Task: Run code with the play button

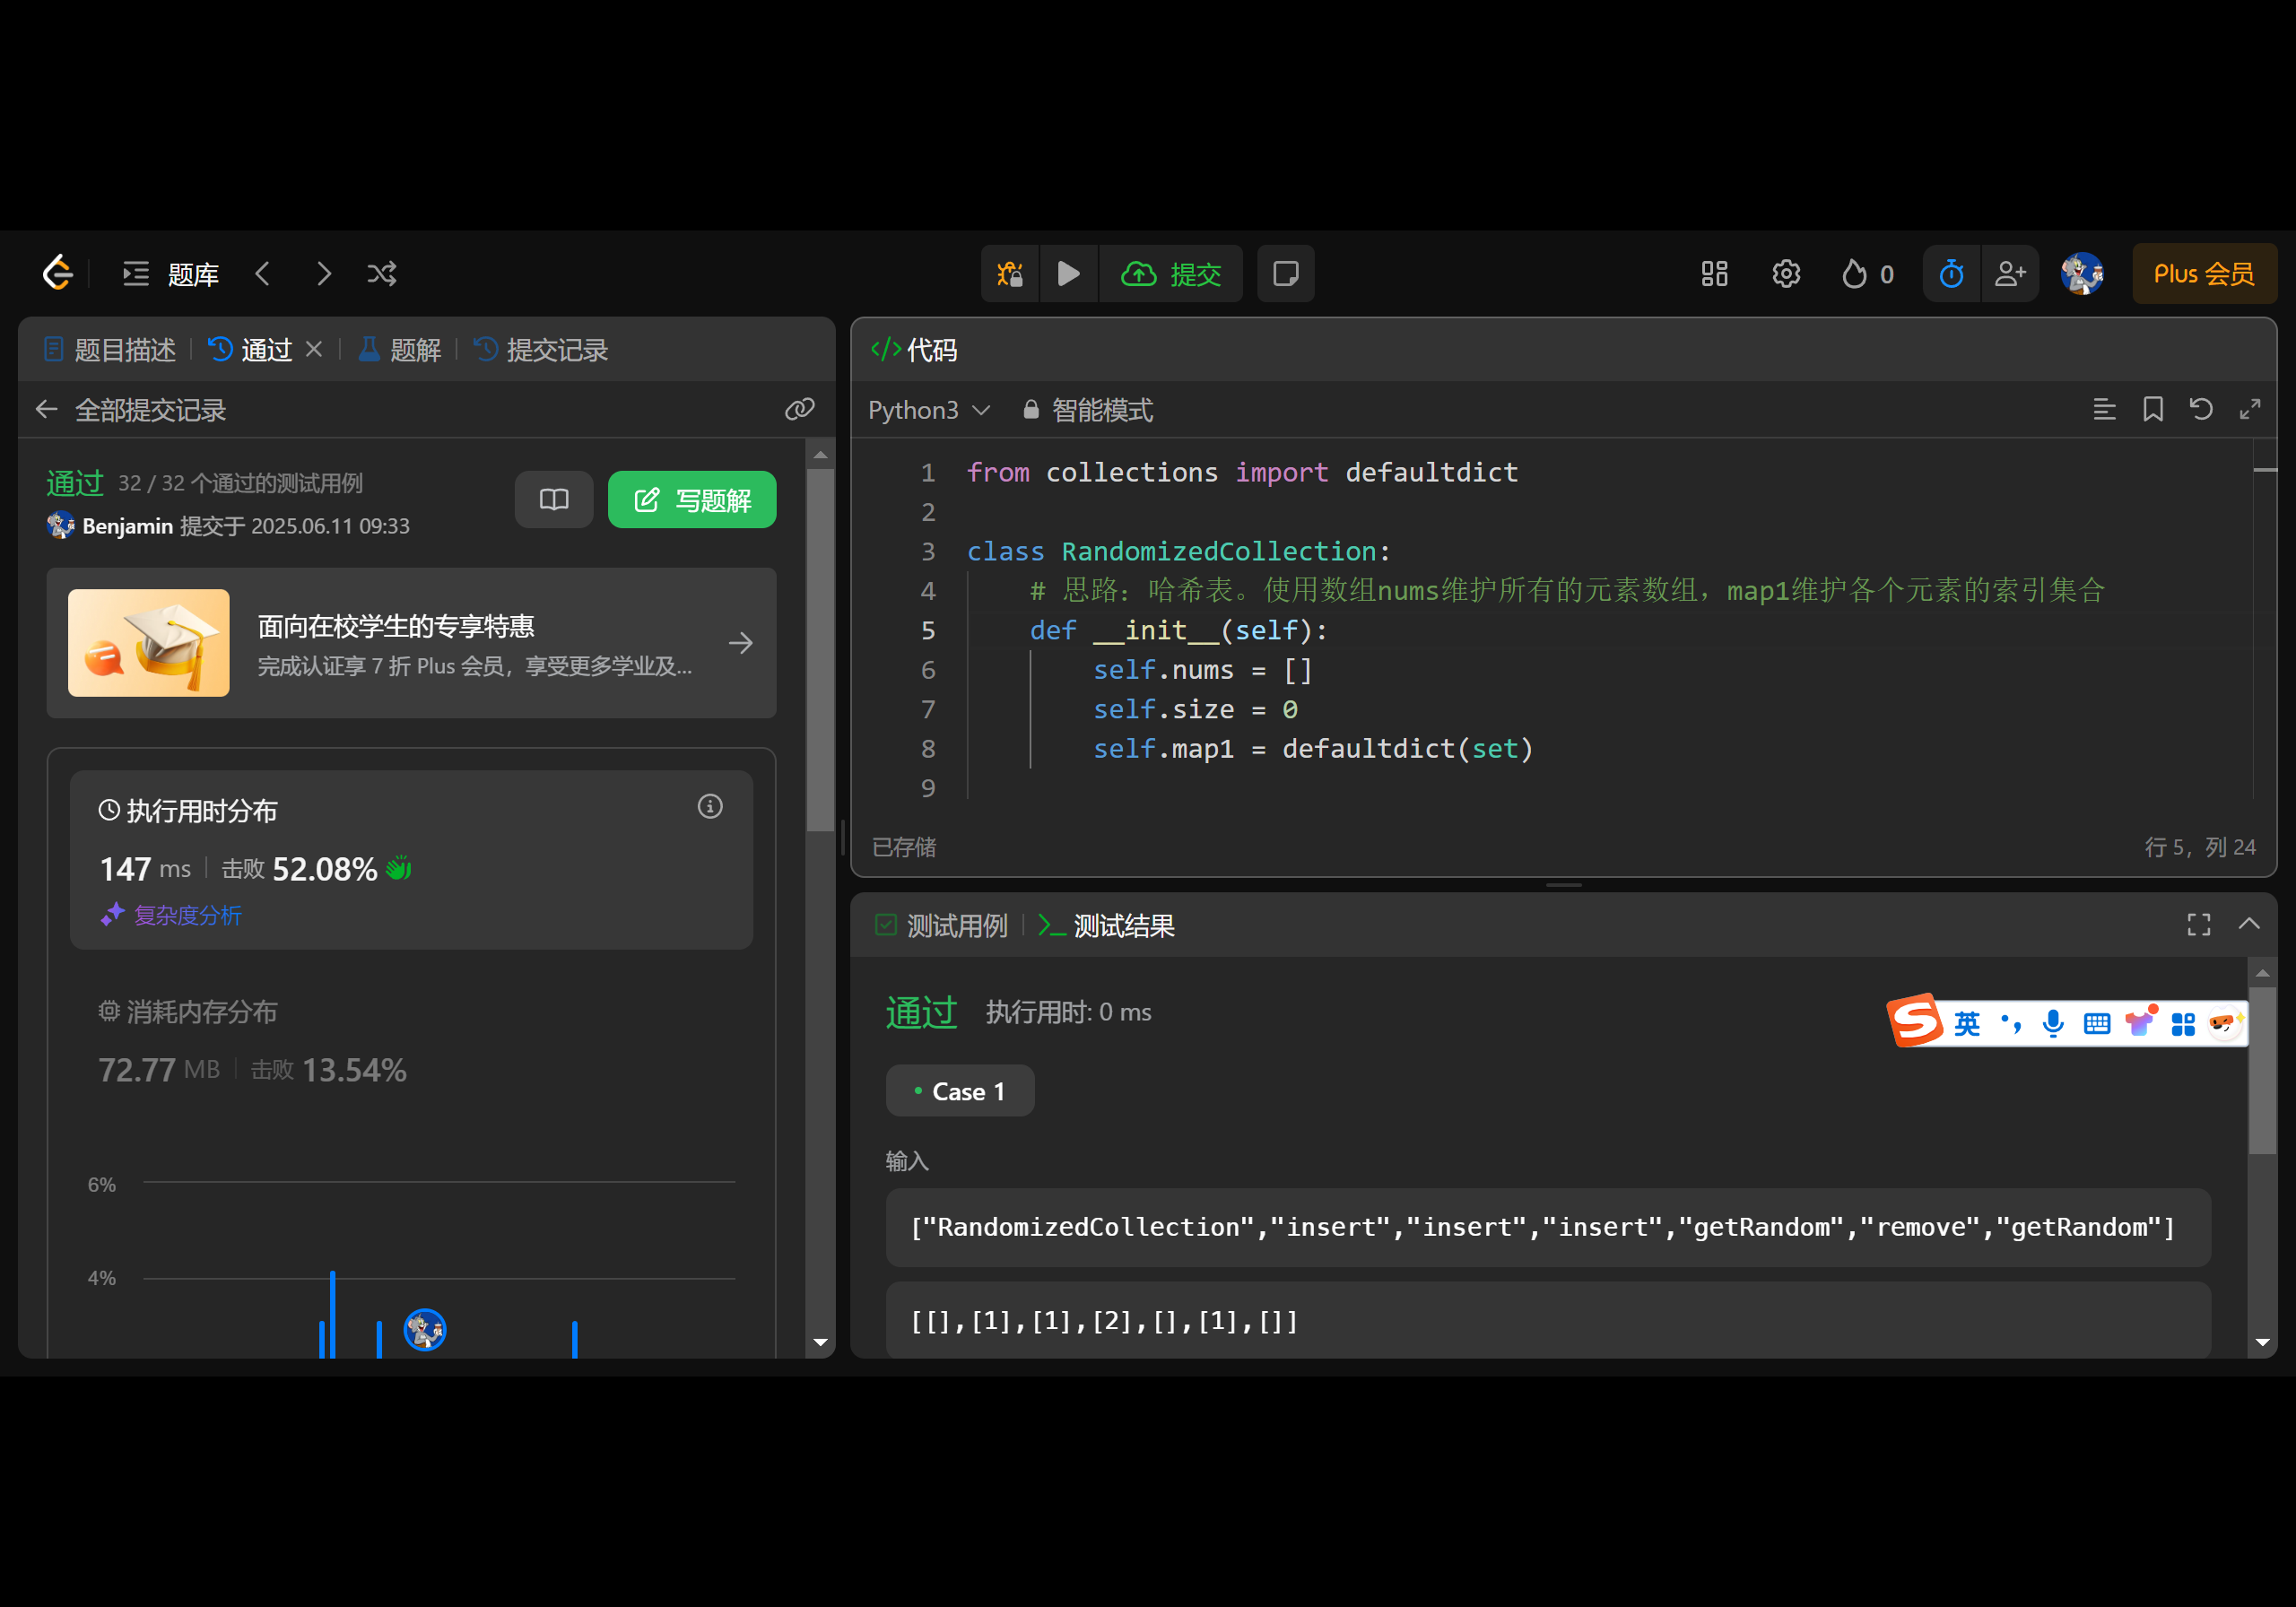Action: [1068, 274]
